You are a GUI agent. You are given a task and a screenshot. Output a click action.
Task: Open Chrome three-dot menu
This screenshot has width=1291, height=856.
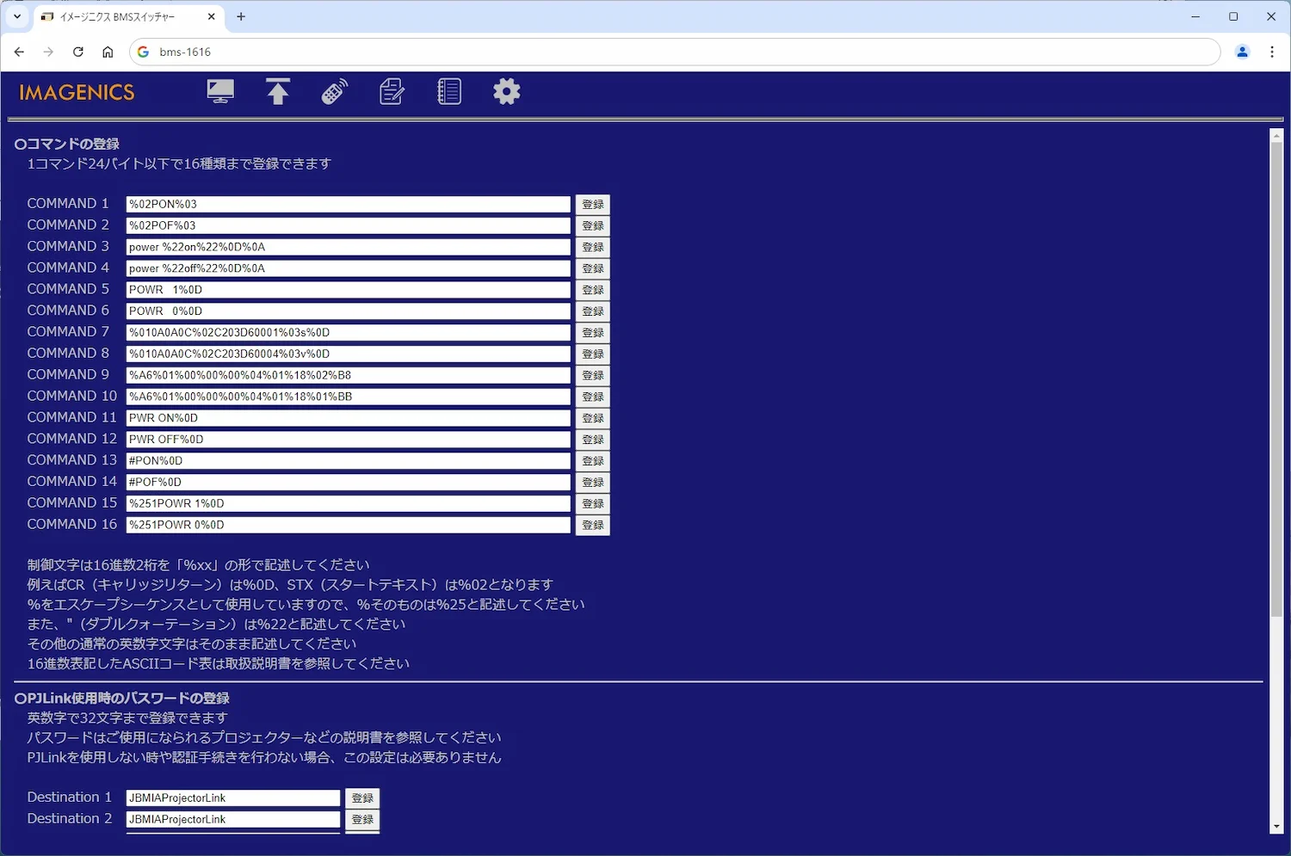[1272, 52]
